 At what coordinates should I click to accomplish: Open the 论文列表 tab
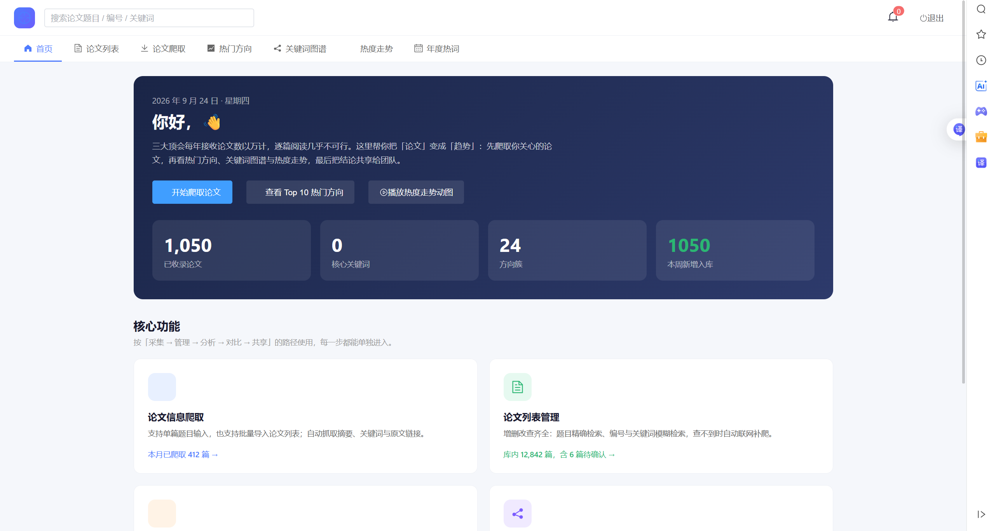coord(97,49)
